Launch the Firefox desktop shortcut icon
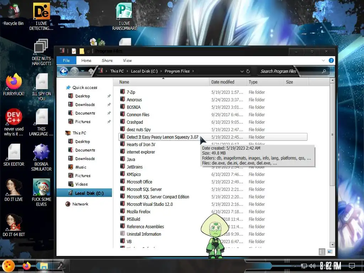 point(14,85)
